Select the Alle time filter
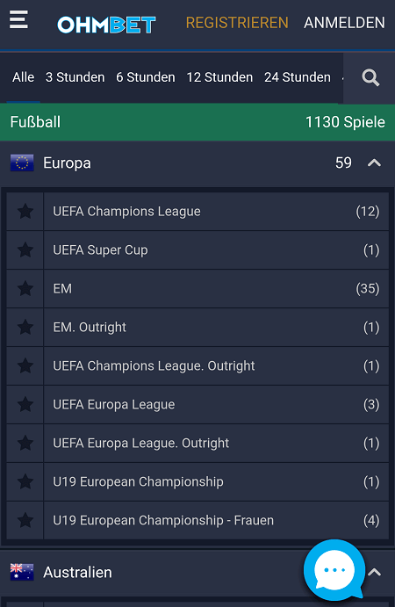The width and height of the screenshot is (395, 607). 23,77
